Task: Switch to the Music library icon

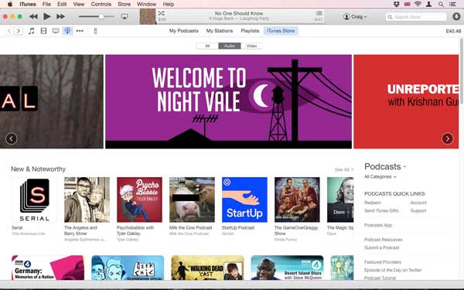Action: point(32,31)
